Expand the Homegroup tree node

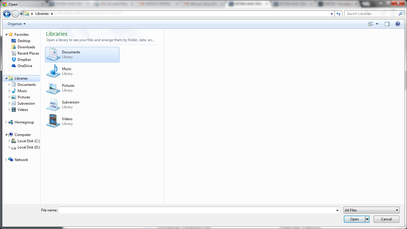click(7, 122)
